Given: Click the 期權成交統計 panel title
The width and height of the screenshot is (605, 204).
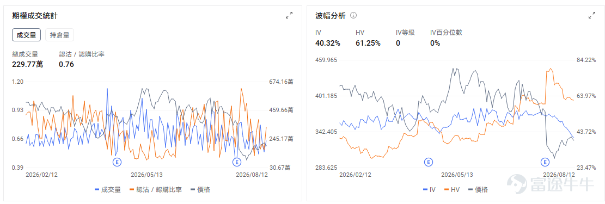Looking at the screenshot, I should click(35, 16).
